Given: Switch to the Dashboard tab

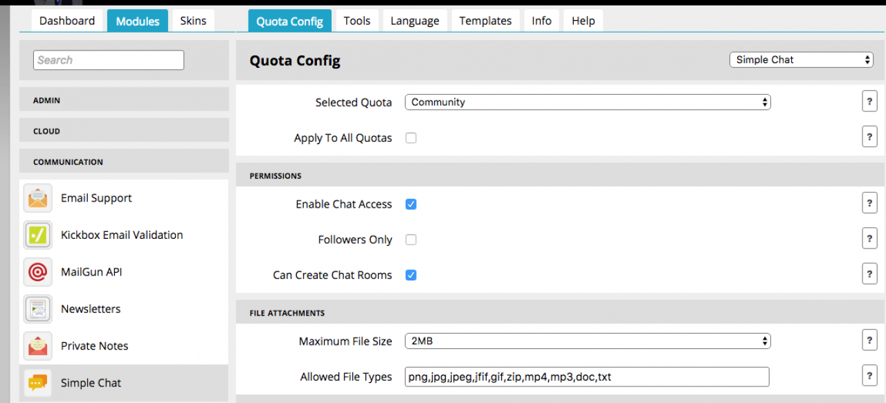Looking at the screenshot, I should tap(67, 21).
